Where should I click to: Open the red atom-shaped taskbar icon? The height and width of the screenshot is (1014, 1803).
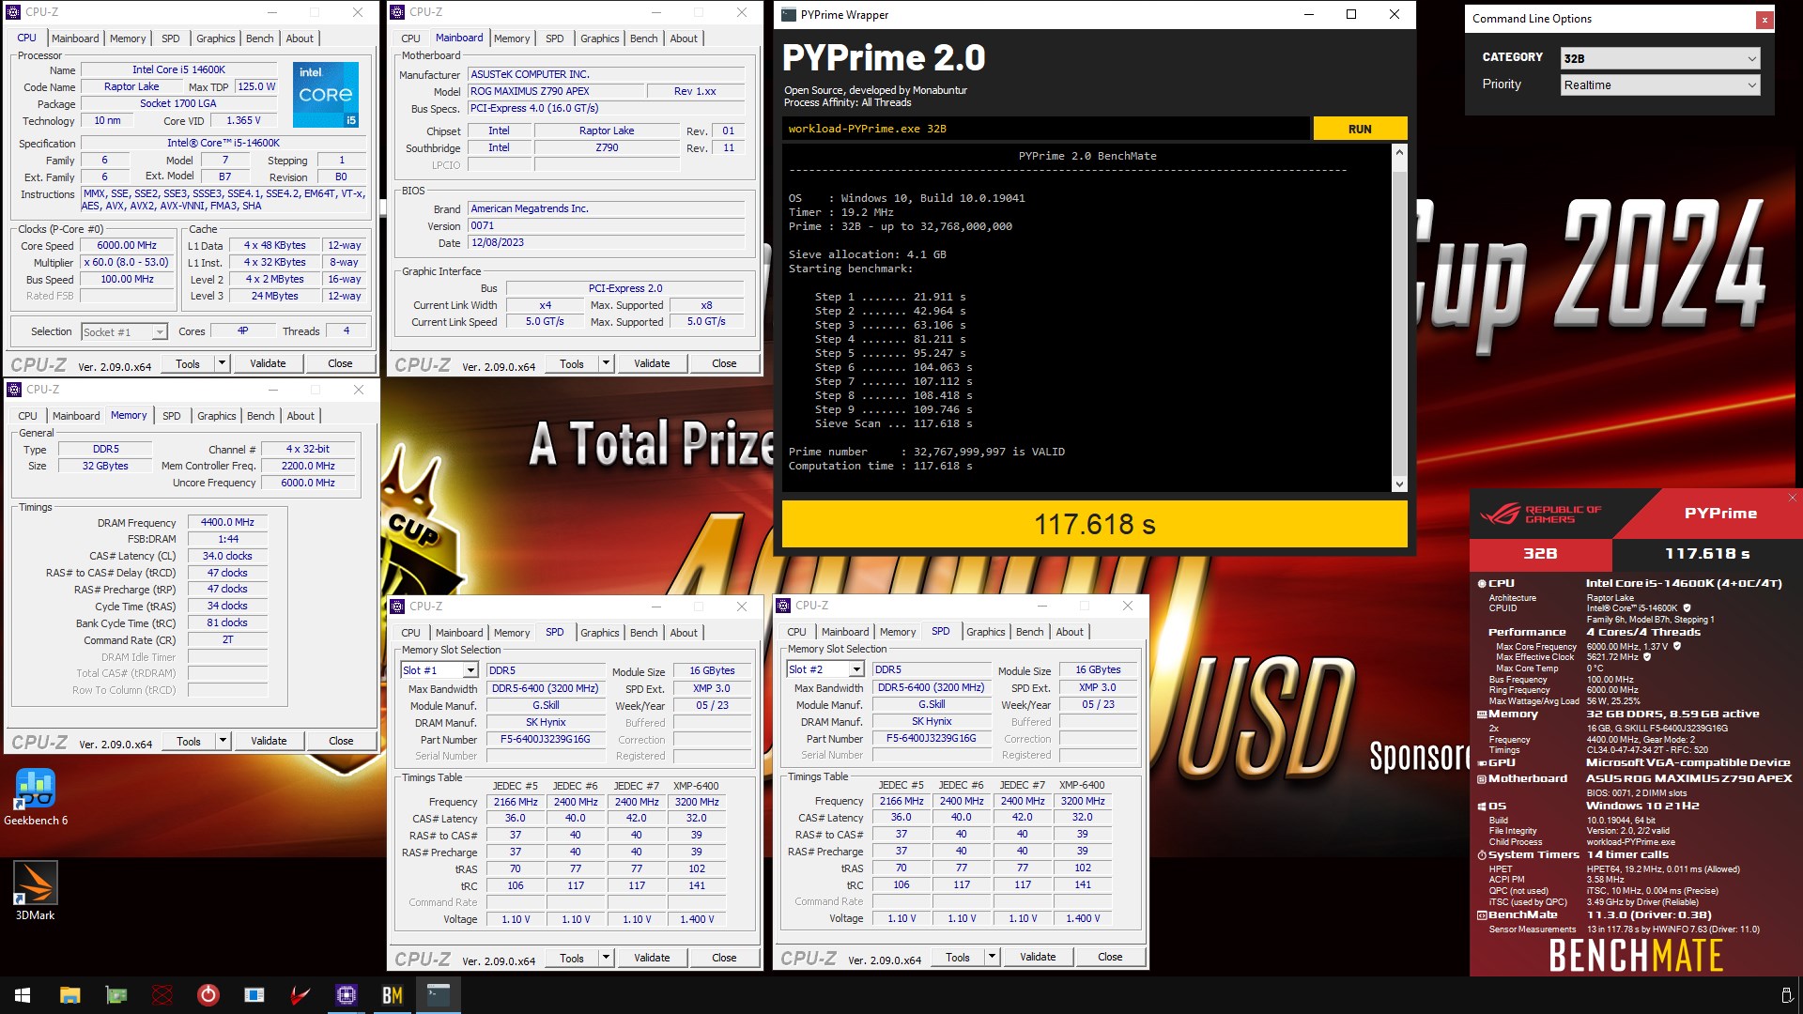coord(162,995)
